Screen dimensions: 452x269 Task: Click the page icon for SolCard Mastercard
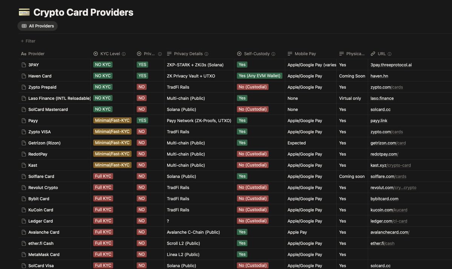(24, 109)
